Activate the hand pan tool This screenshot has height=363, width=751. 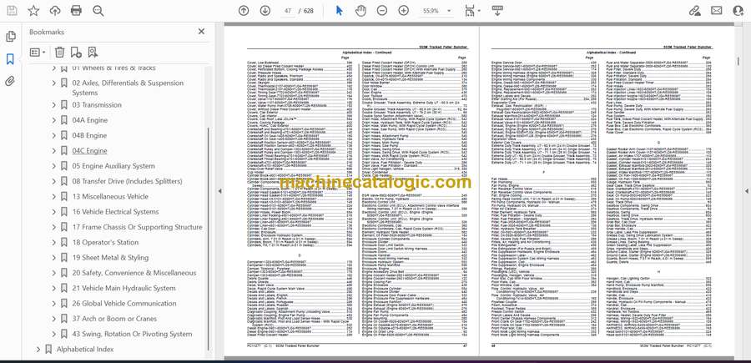pyautogui.click(x=360, y=11)
